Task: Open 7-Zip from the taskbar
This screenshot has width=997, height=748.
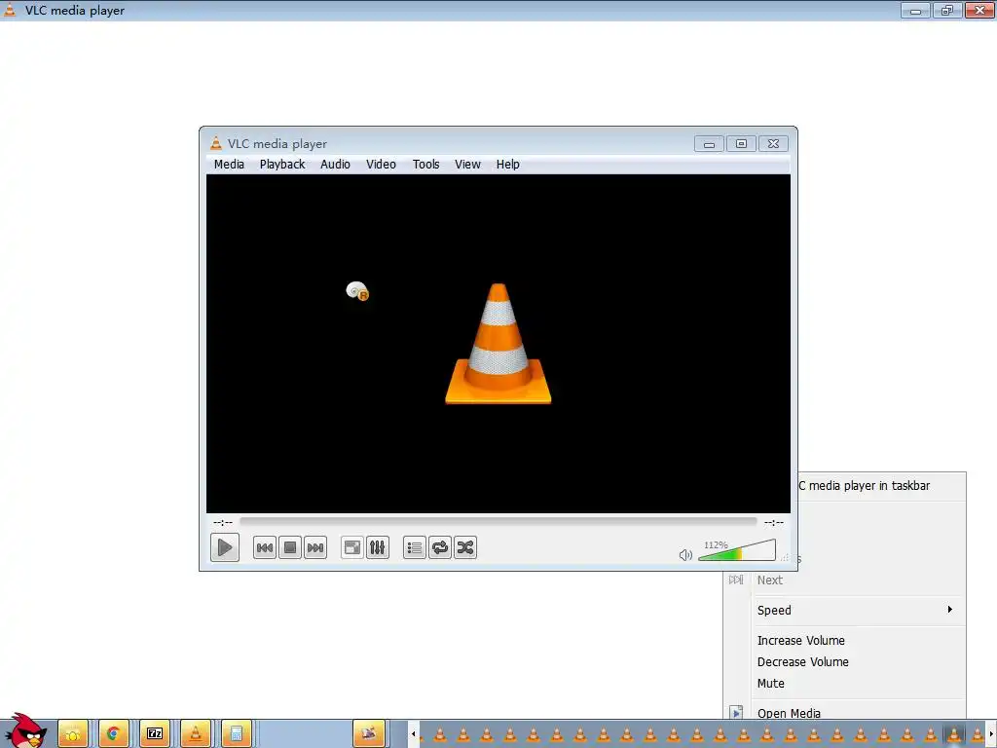Action: pos(155,734)
